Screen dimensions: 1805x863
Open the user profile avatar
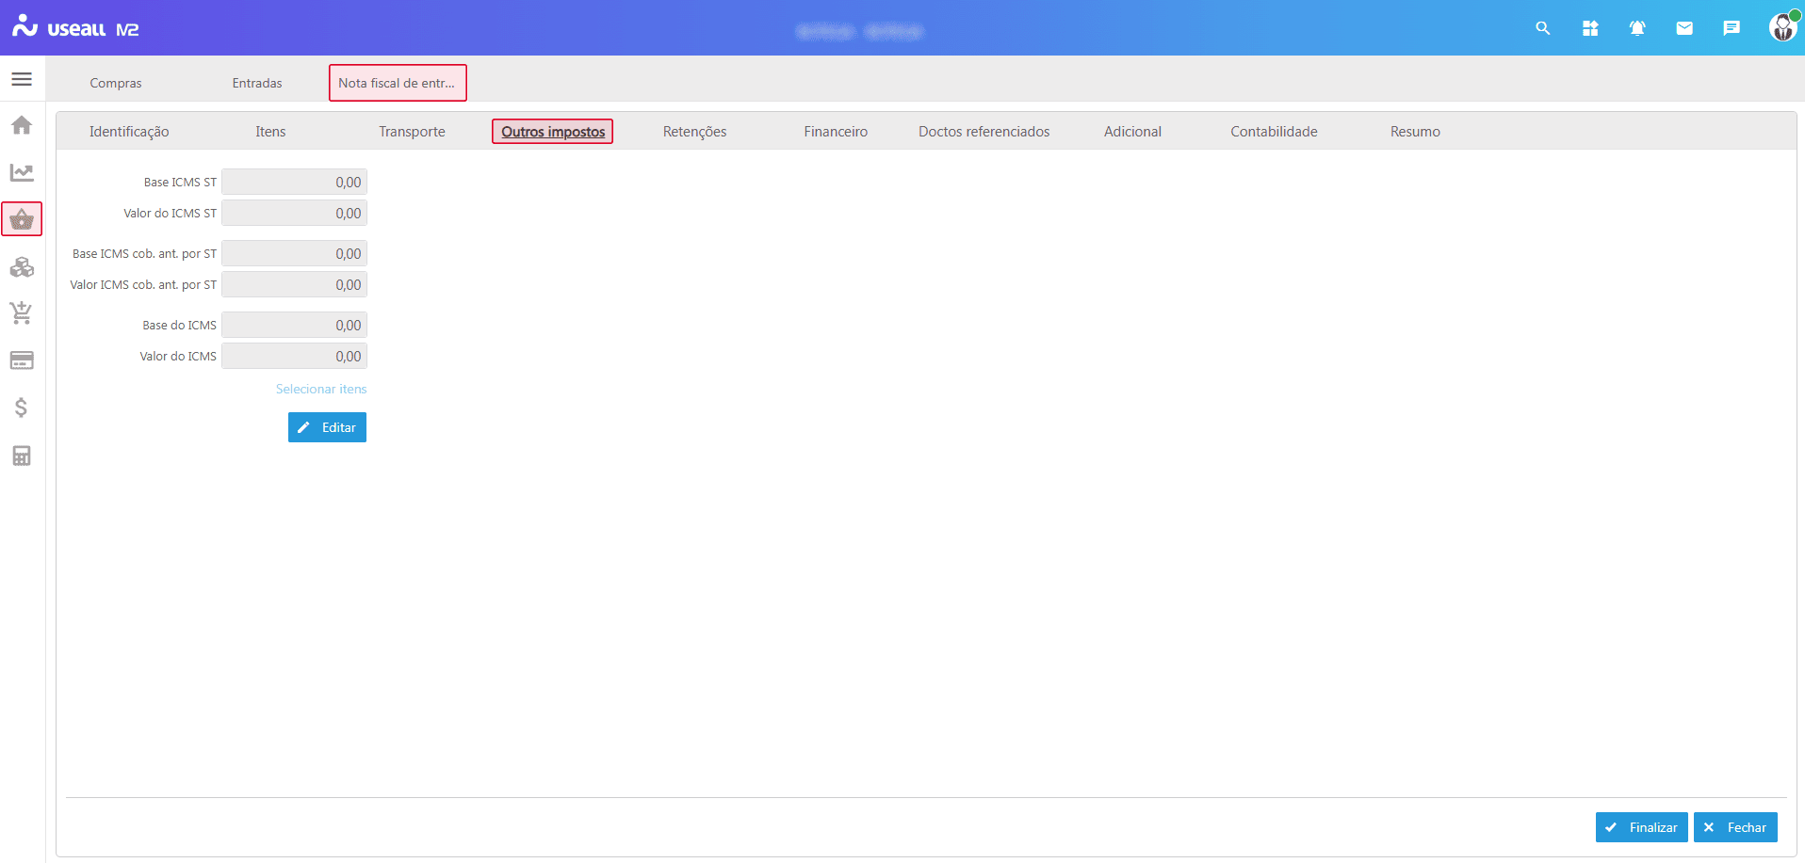tap(1782, 28)
